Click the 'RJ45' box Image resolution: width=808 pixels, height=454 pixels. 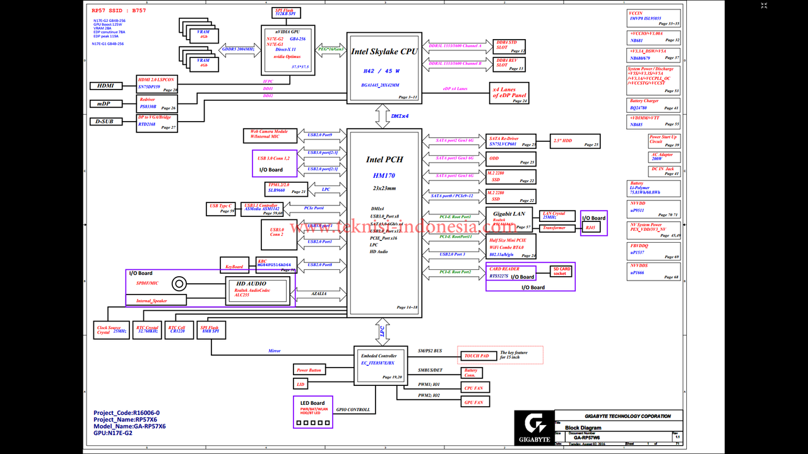[591, 228]
